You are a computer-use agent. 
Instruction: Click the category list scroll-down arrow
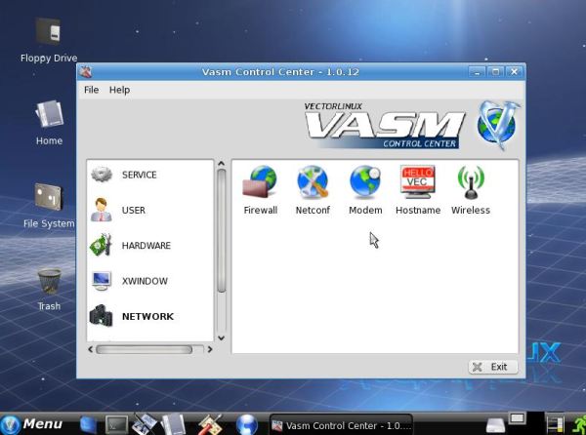(x=222, y=338)
